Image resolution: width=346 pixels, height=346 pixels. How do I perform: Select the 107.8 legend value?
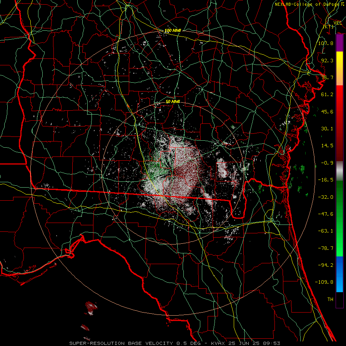coord(326,43)
